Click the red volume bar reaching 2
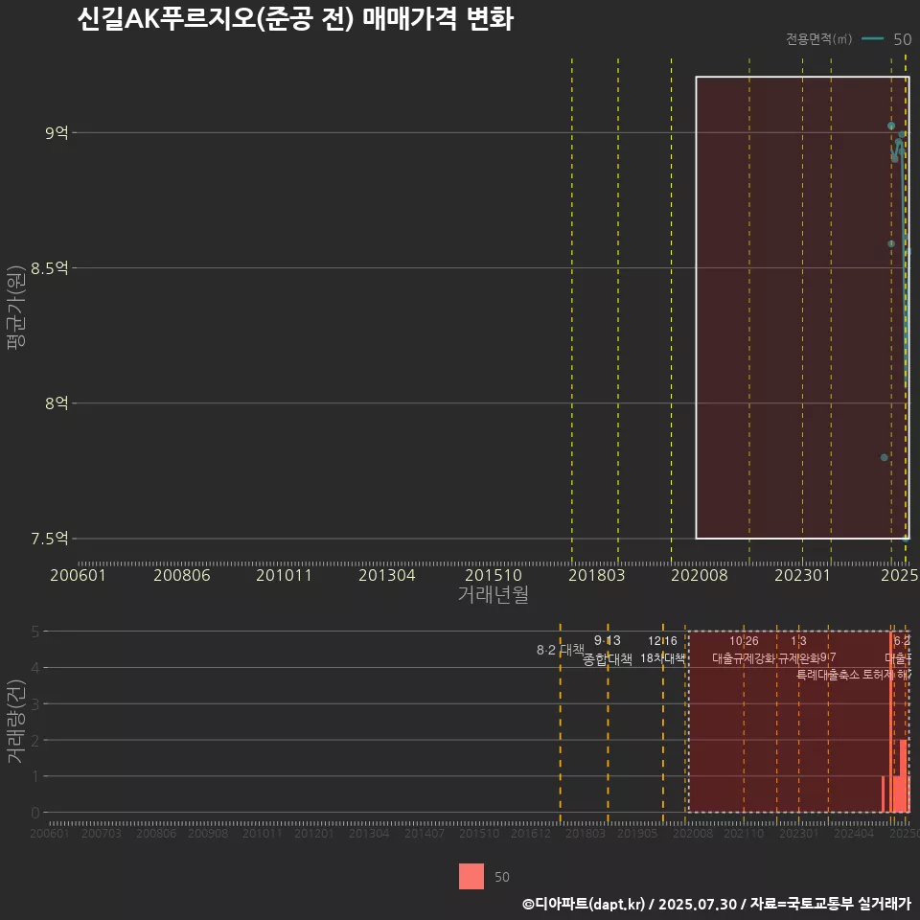Viewport: 920px width, 920px height. [x=903, y=776]
